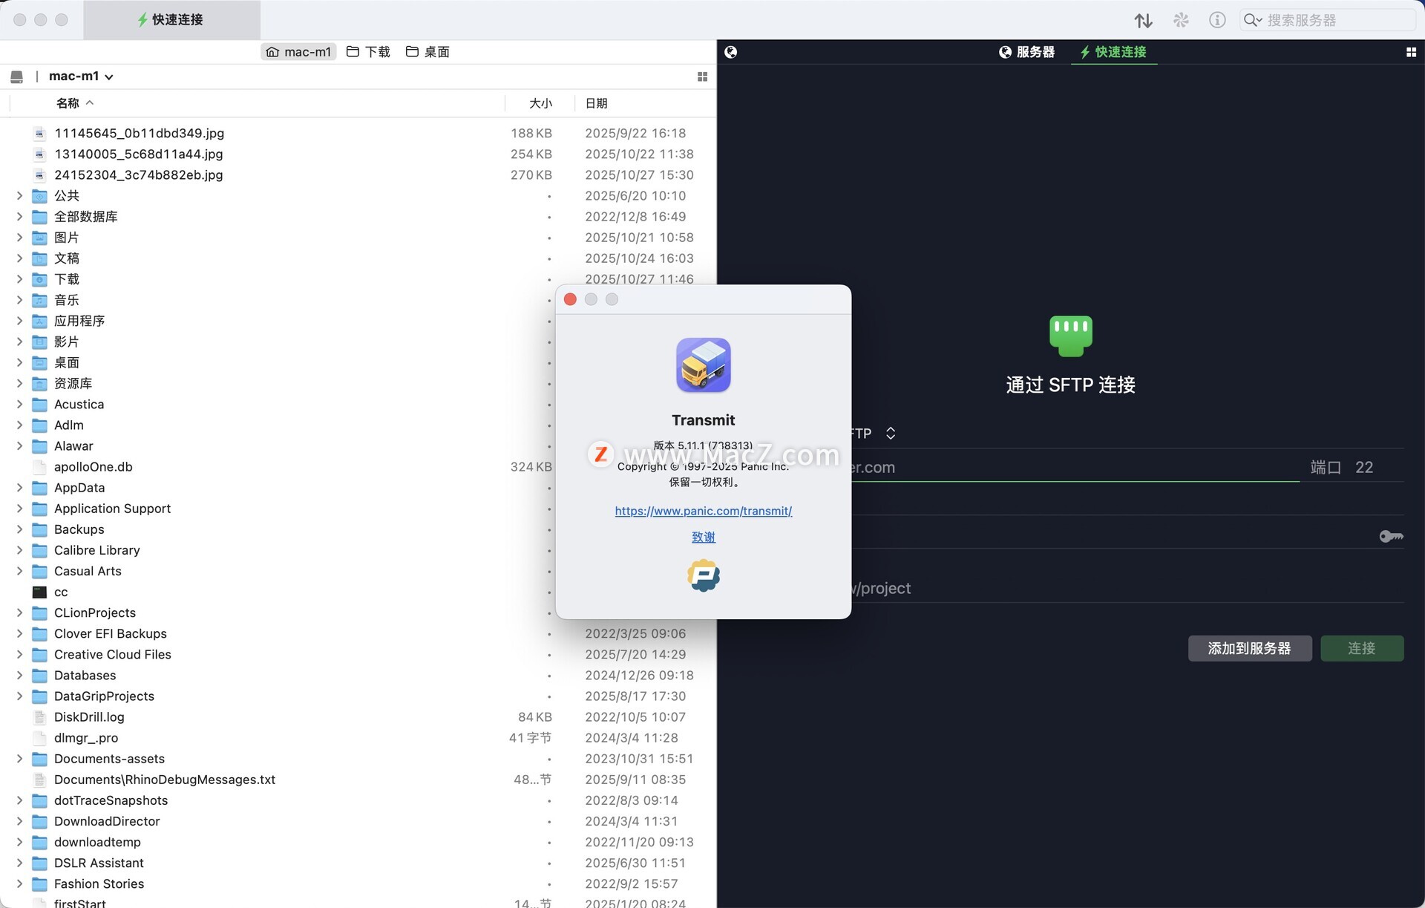This screenshot has width=1425, height=908.
Task: Switch local pane to grid view icon
Action: click(x=702, y=76)
